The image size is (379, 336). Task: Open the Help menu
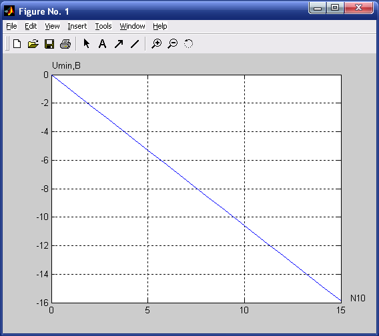point(159,26)
